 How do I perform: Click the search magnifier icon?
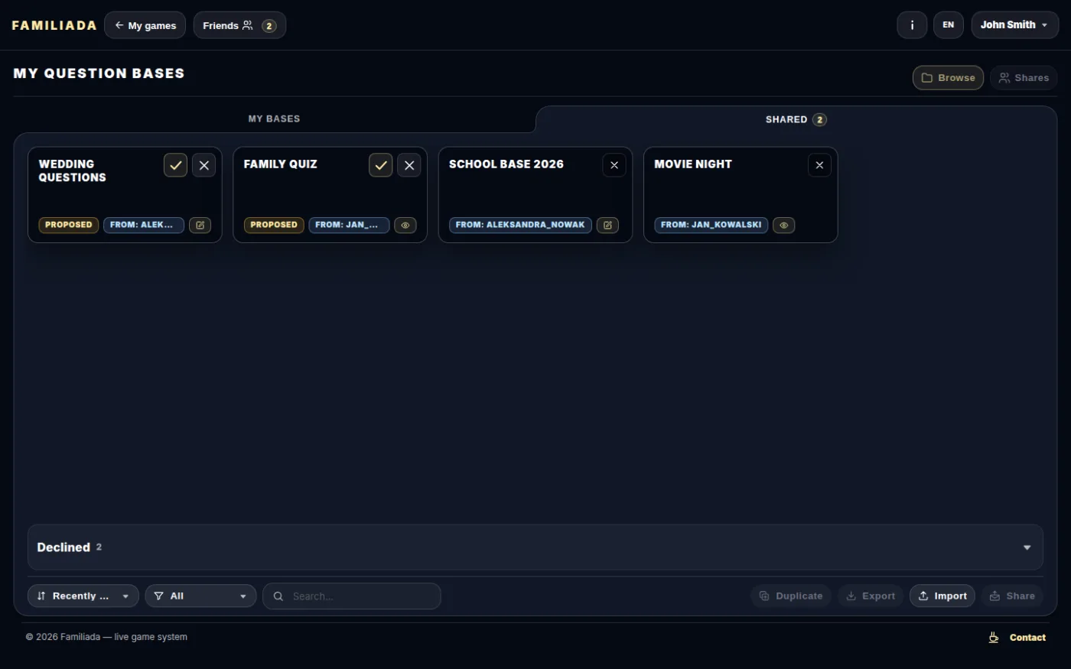(278, 596)
